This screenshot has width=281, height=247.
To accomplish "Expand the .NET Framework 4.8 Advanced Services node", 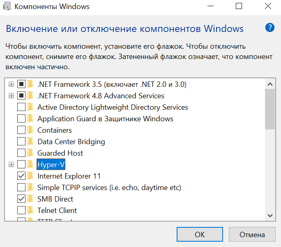I will pos(11,96).
